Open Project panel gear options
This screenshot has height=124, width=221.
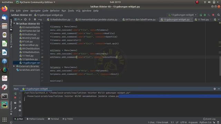35,19
